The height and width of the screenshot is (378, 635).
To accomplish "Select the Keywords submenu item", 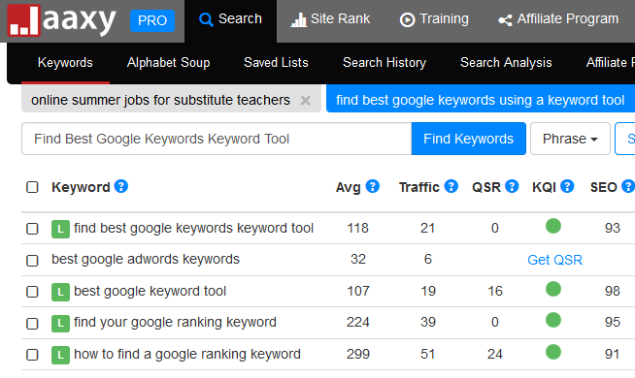I will click(65, 63).
